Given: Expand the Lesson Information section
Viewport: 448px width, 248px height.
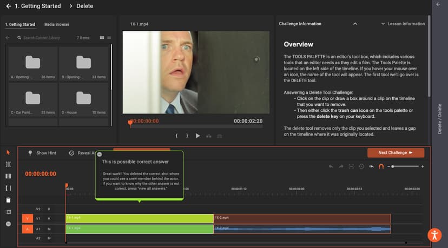Looking at the screenshot, I should [x=403, y=24].
